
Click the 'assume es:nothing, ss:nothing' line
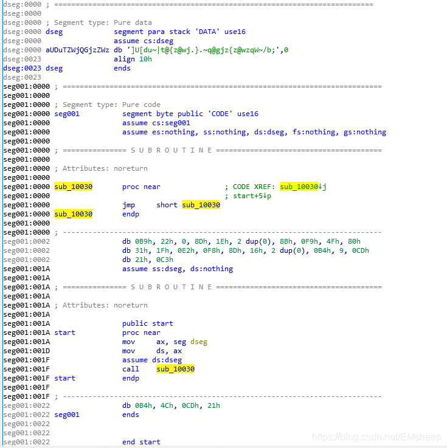[x=254, y=132]
